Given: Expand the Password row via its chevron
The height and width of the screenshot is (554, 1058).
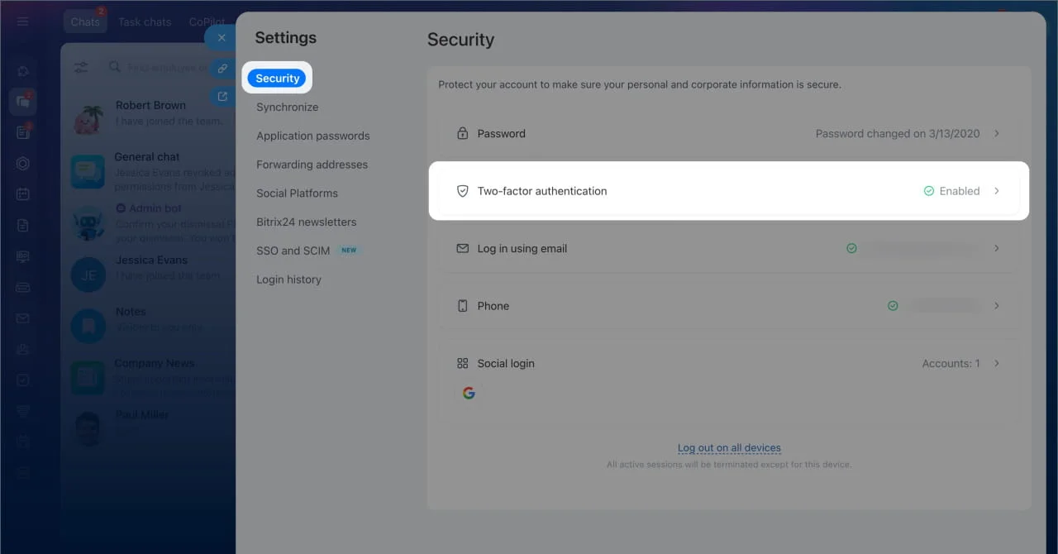Looking at the screenshot, I should 998,133.
